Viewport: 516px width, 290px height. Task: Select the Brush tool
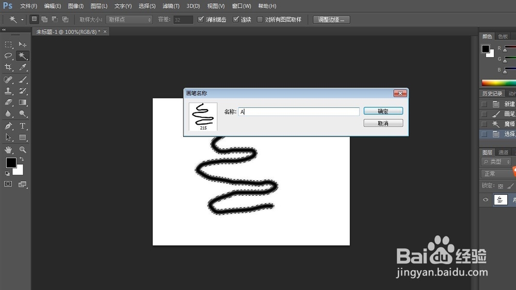[22, 79]
